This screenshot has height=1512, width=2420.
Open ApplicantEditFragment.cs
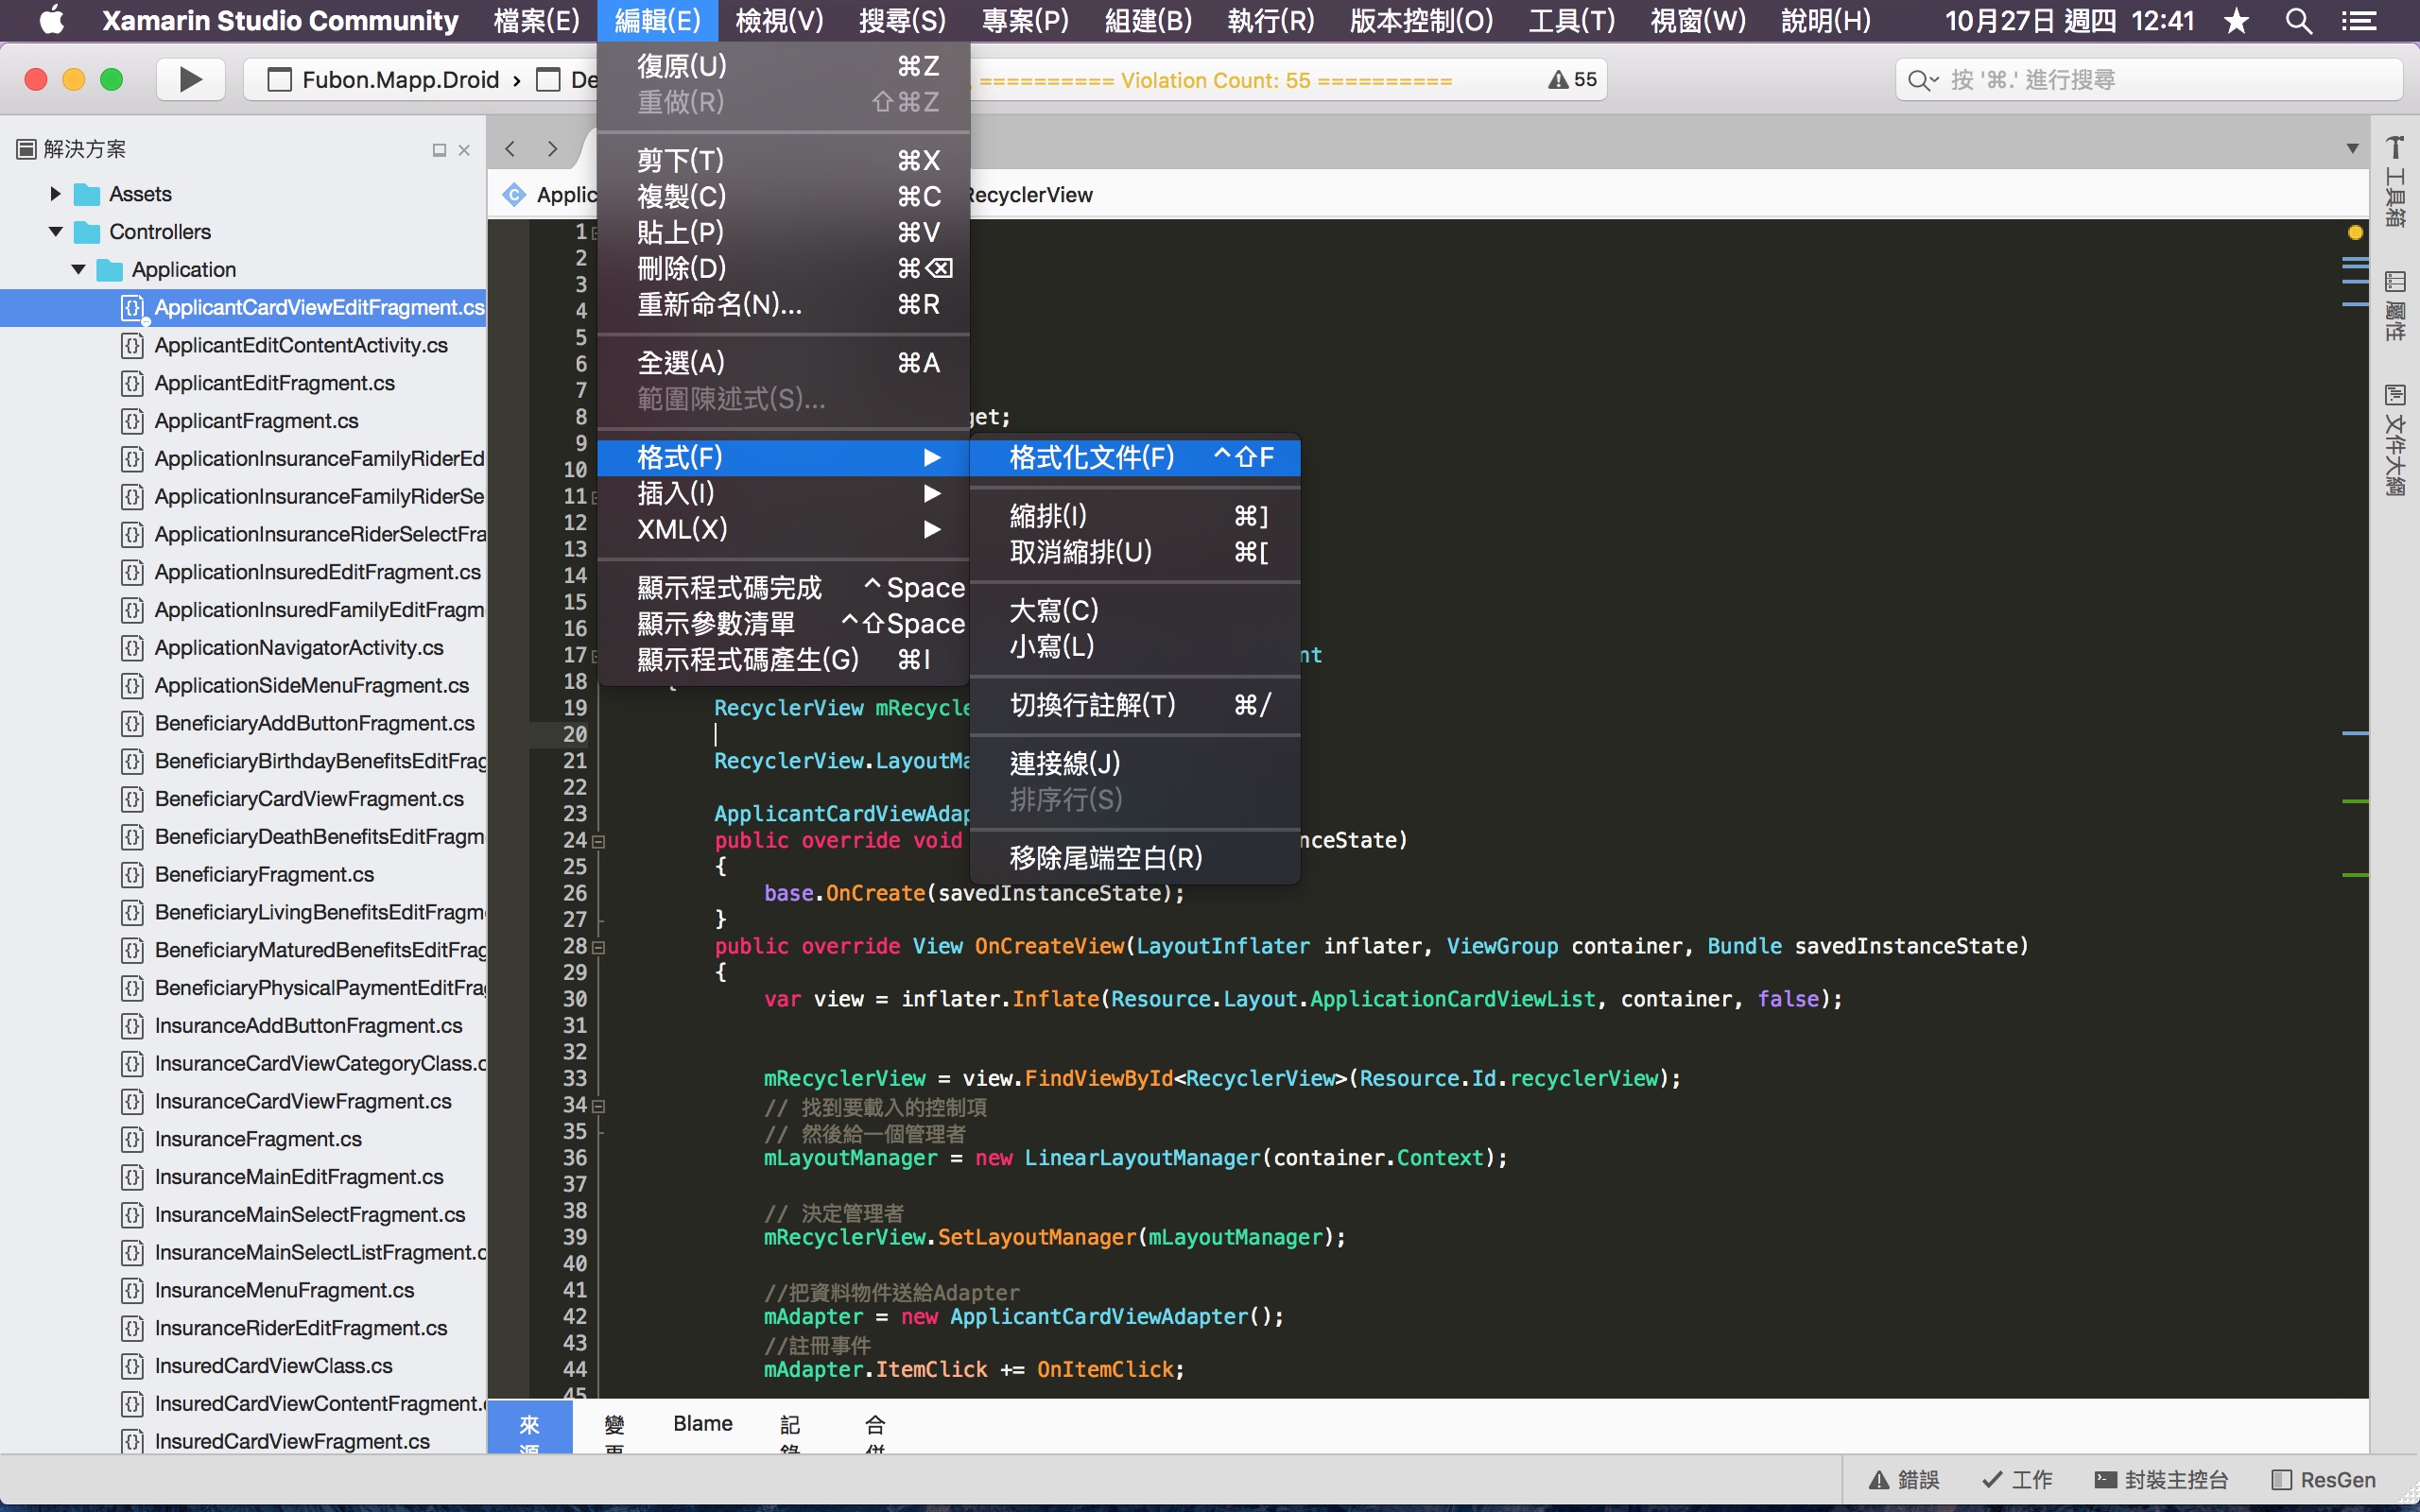coord(275,383)
